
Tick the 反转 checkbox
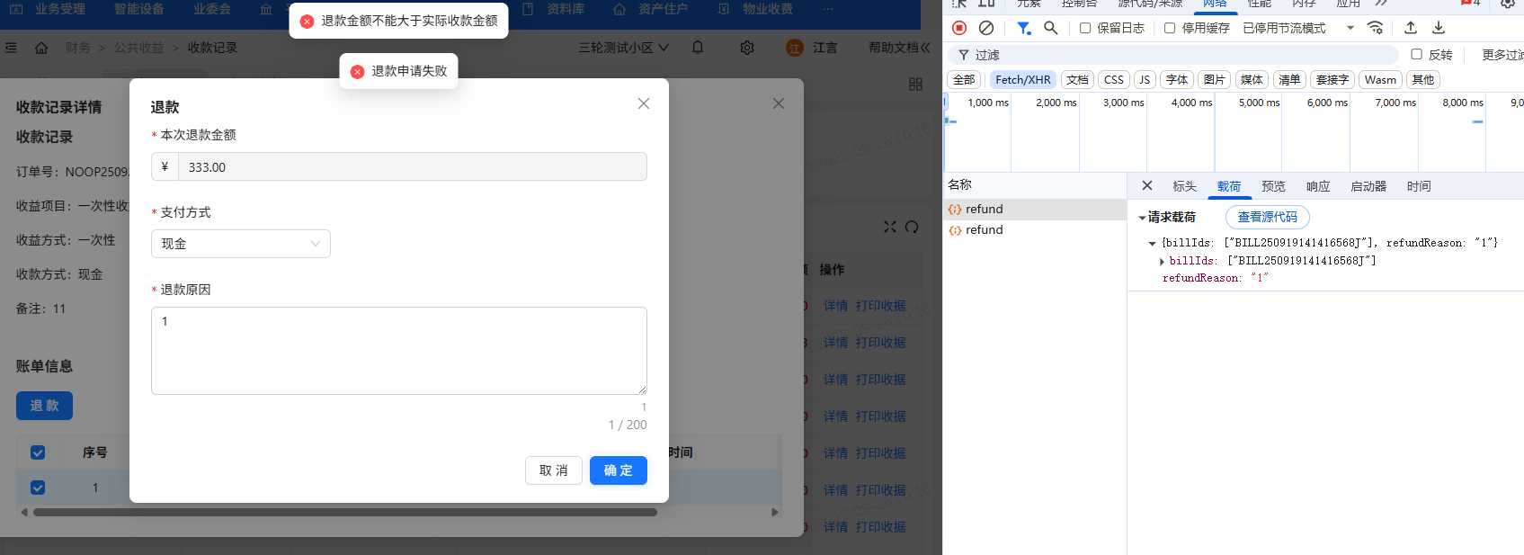(1417, 54)
